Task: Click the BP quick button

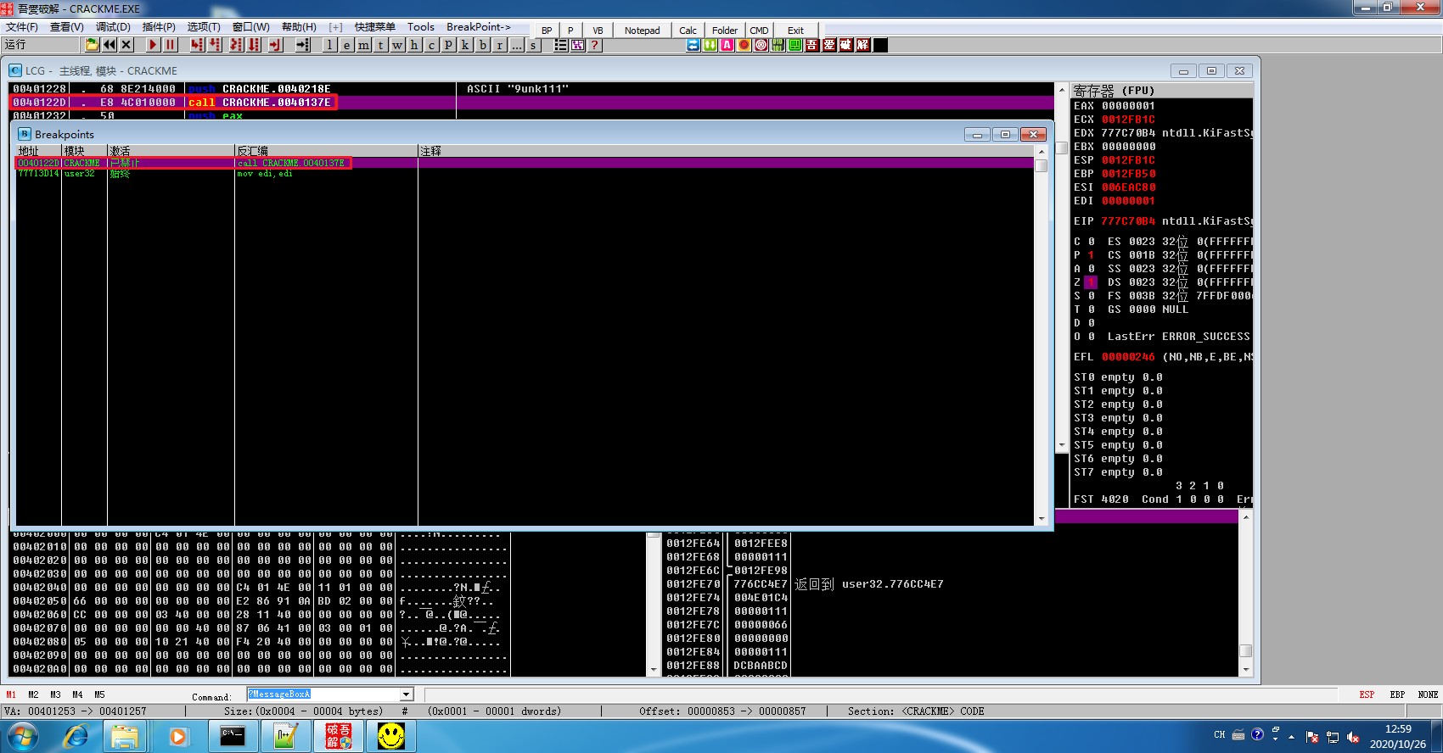Action: coord(547,31)
